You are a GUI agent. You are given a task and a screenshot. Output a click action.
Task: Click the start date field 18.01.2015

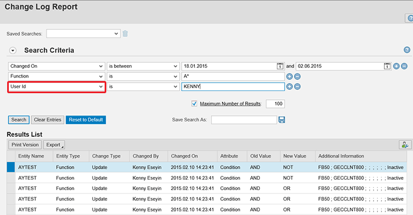(x=230, y=66)
